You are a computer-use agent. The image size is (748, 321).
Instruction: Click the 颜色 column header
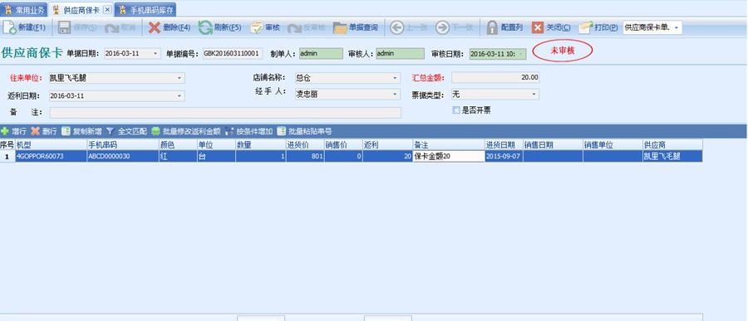point(178,144)
